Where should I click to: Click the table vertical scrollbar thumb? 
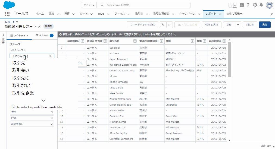pyautogui.click(x=229, y=59)
